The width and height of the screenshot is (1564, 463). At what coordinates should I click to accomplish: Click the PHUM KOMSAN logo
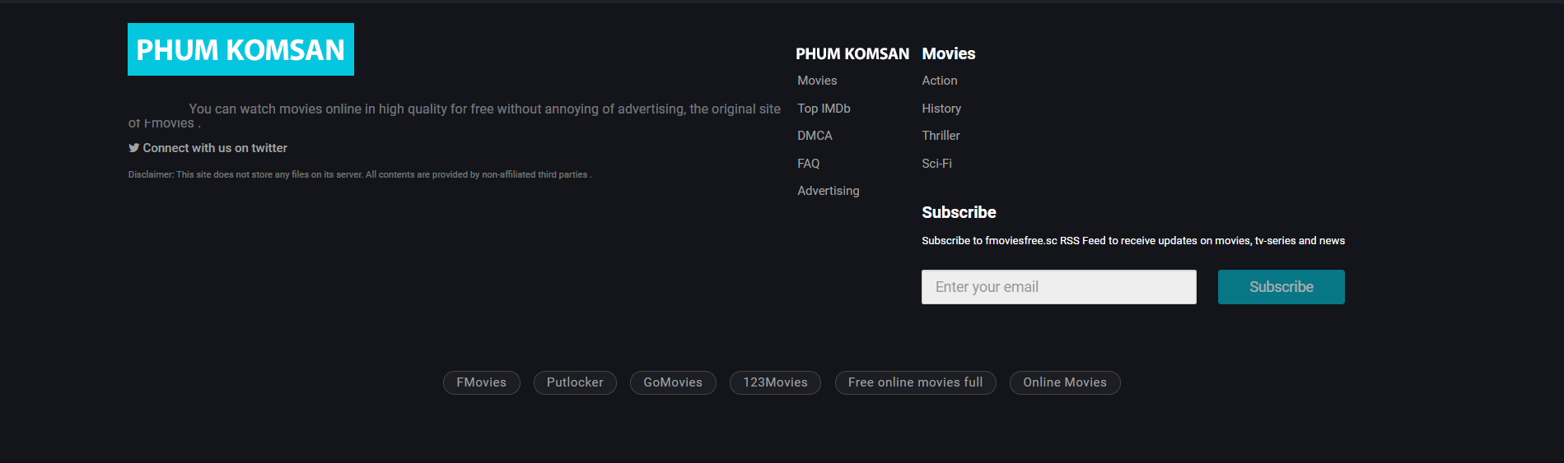240,49
